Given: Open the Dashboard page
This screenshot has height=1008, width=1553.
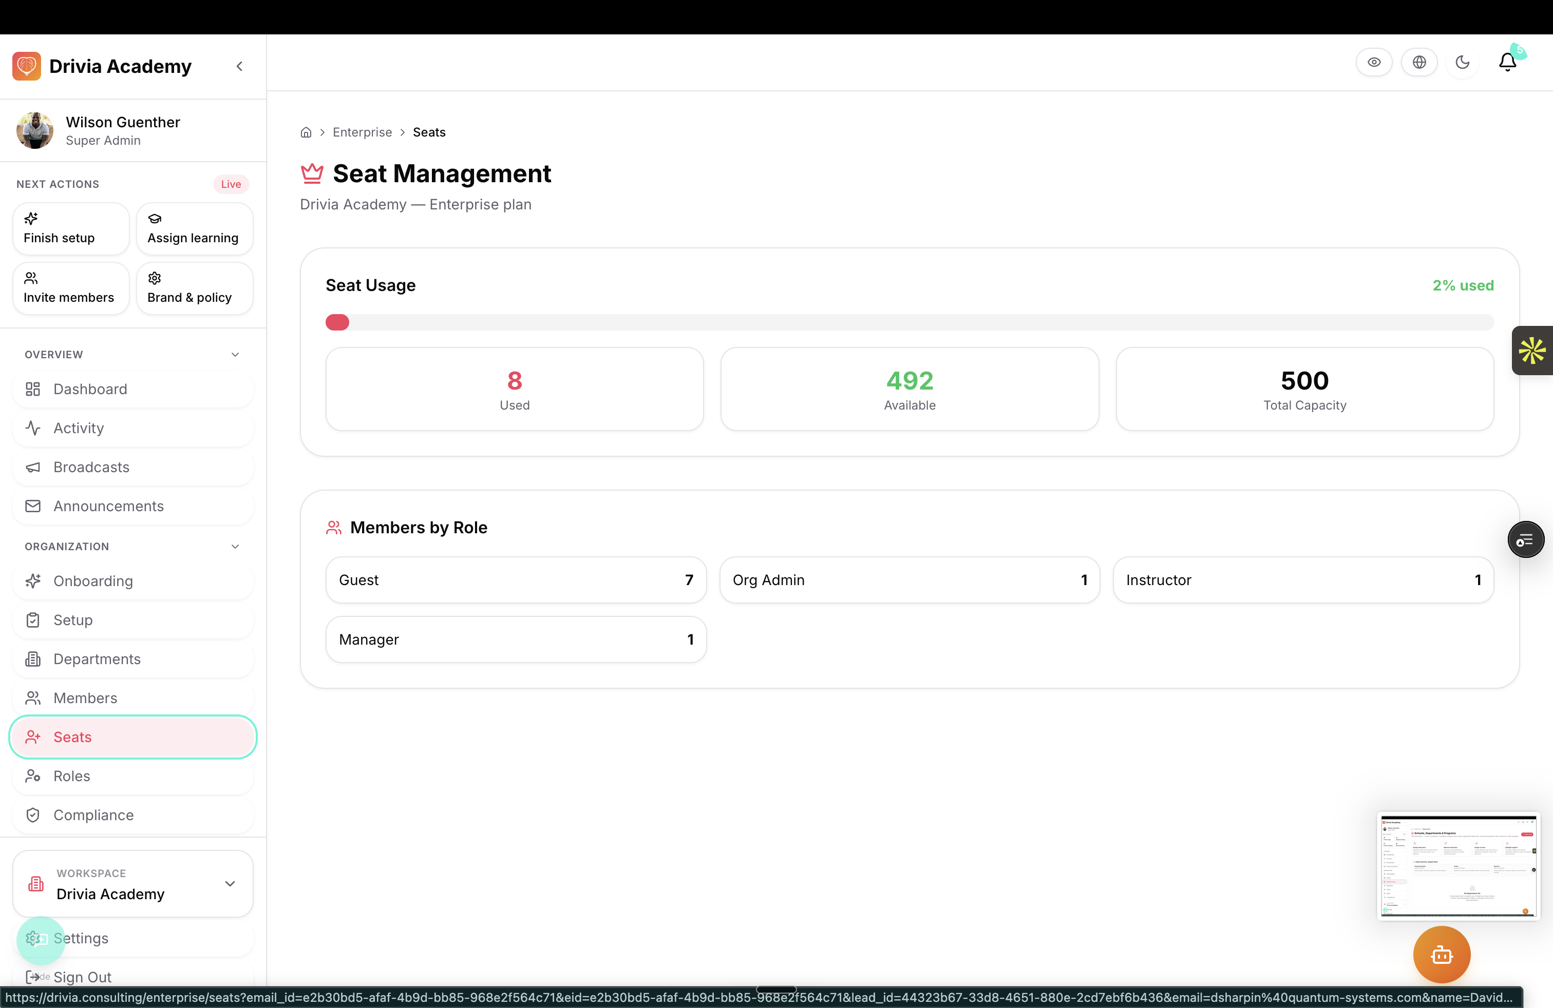Looking at the screenshot, I should [x=133, y=389].
